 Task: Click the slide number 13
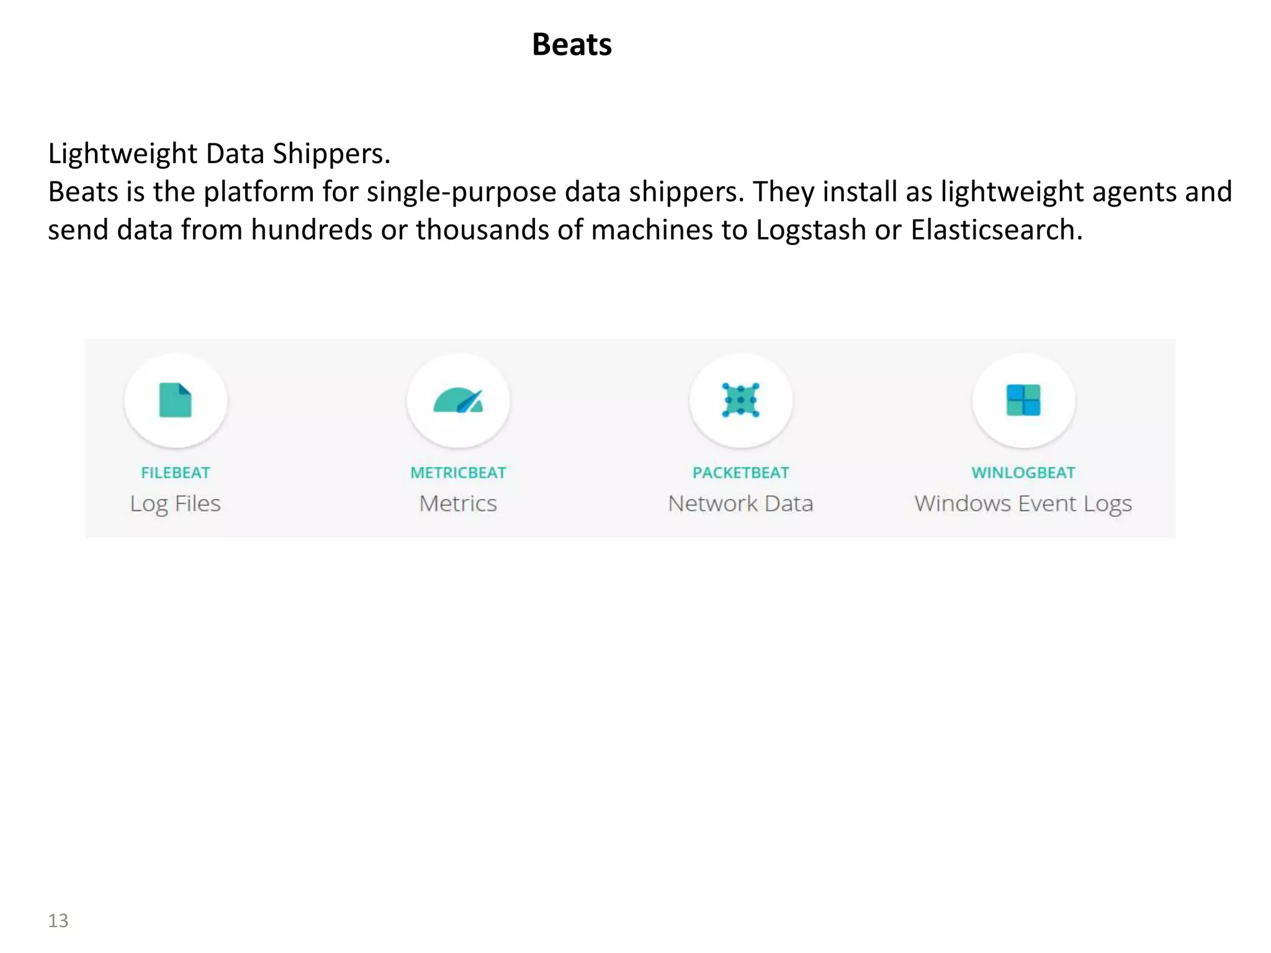pos(58,920)
